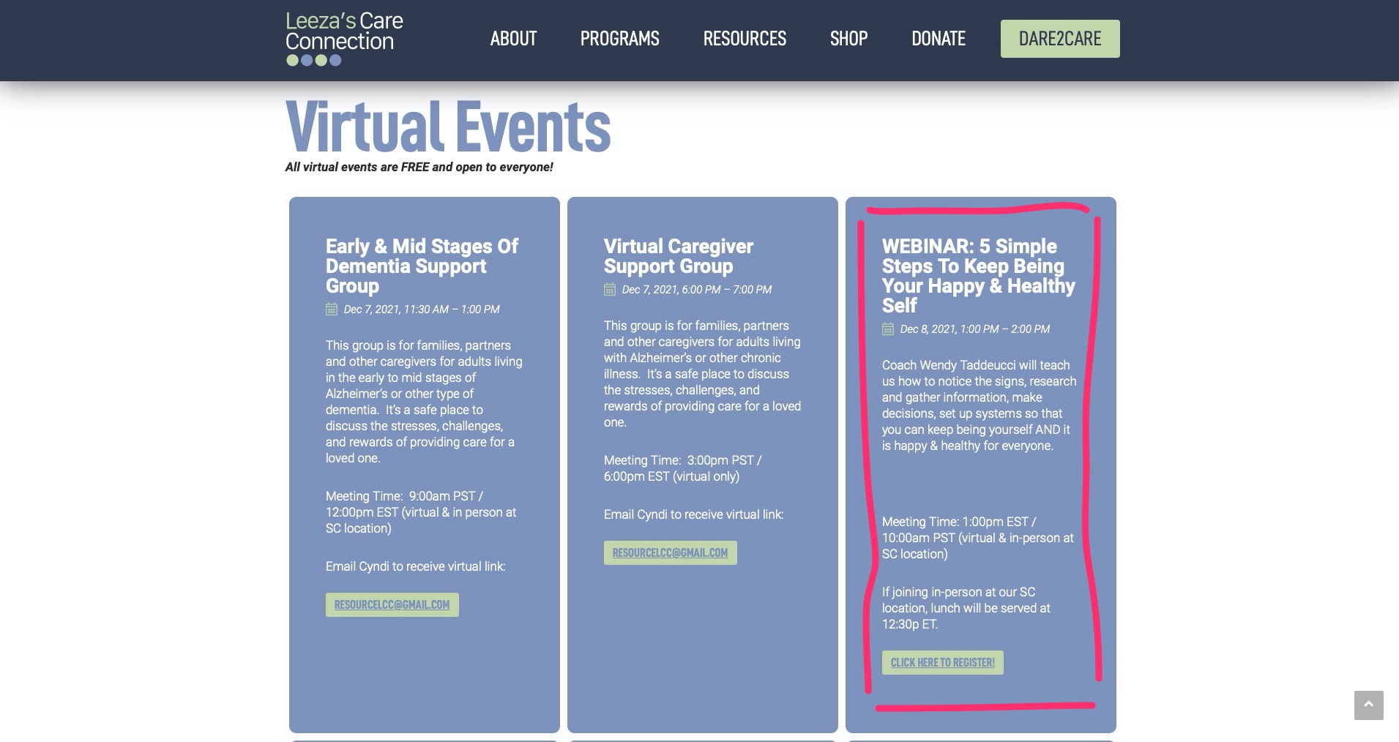Click the 'Dec 8, 2021, 1:00 PM – 2:00 PM' date

975,329
